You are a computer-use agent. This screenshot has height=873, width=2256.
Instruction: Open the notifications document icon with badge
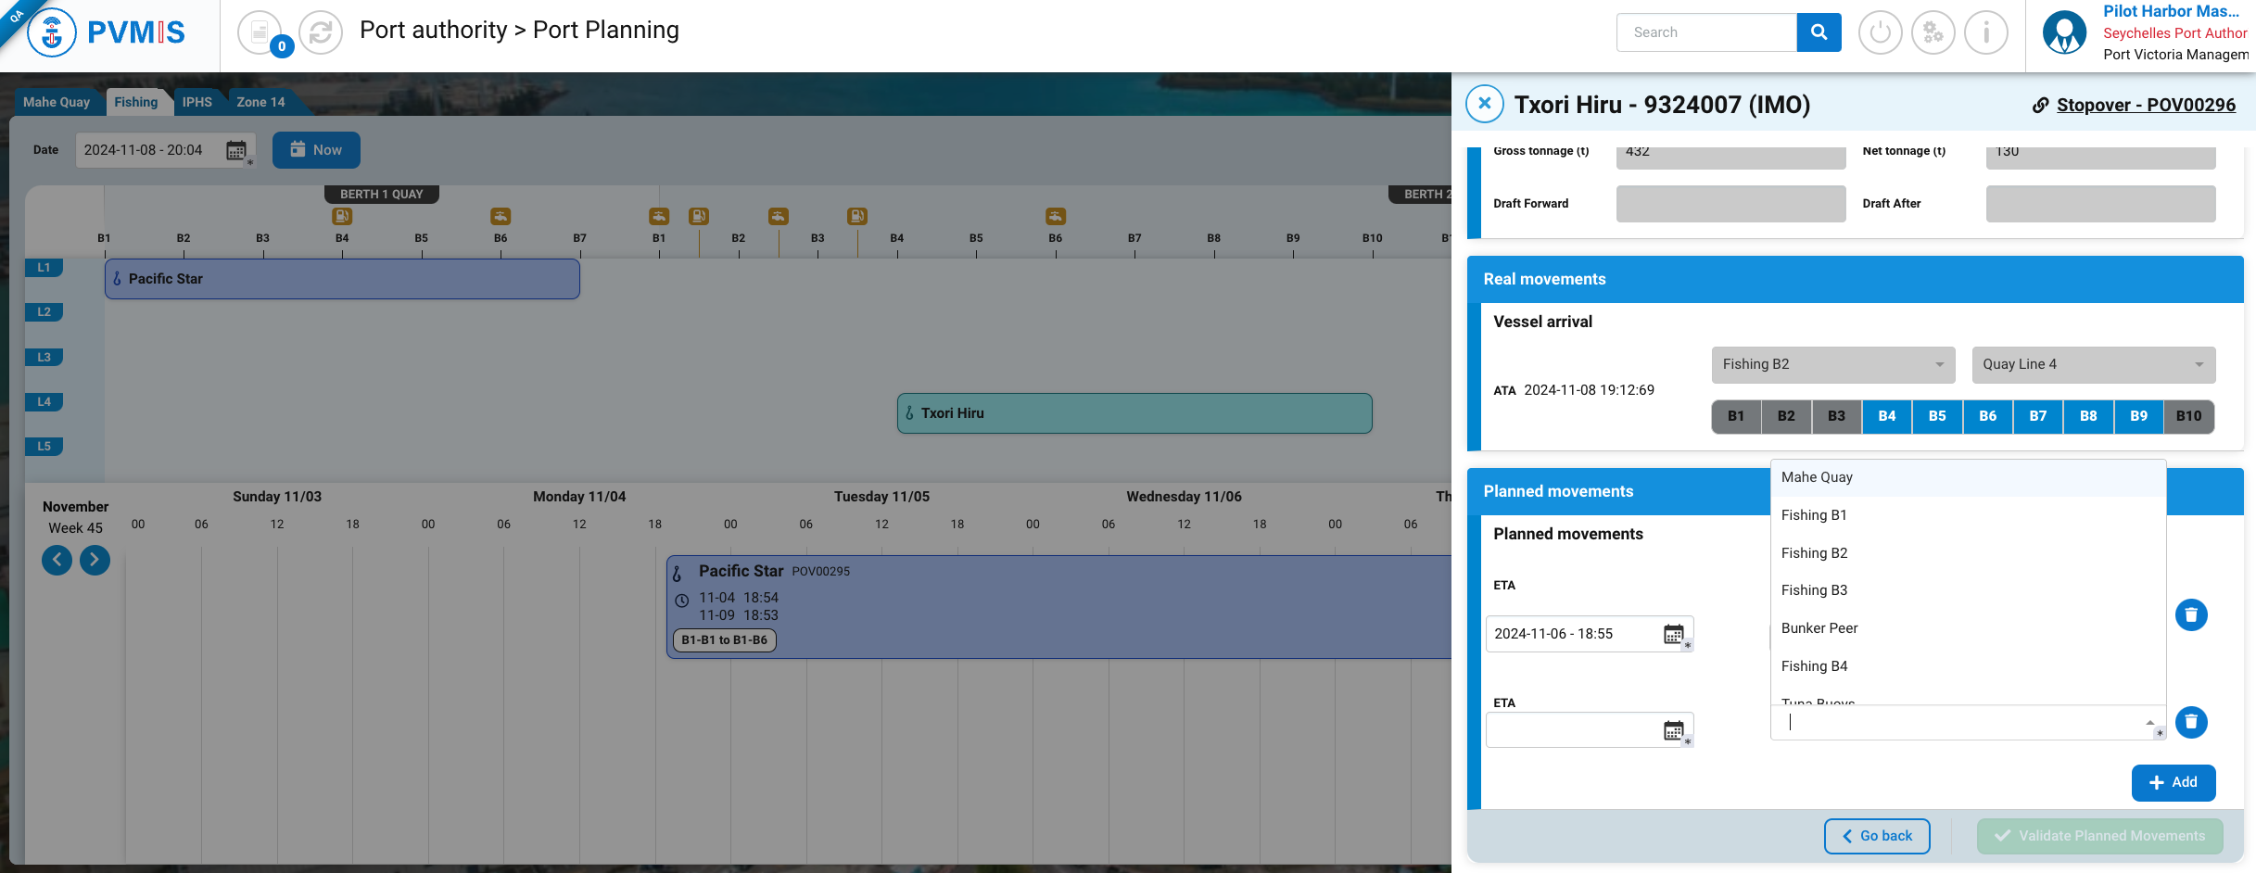(260, 32)
